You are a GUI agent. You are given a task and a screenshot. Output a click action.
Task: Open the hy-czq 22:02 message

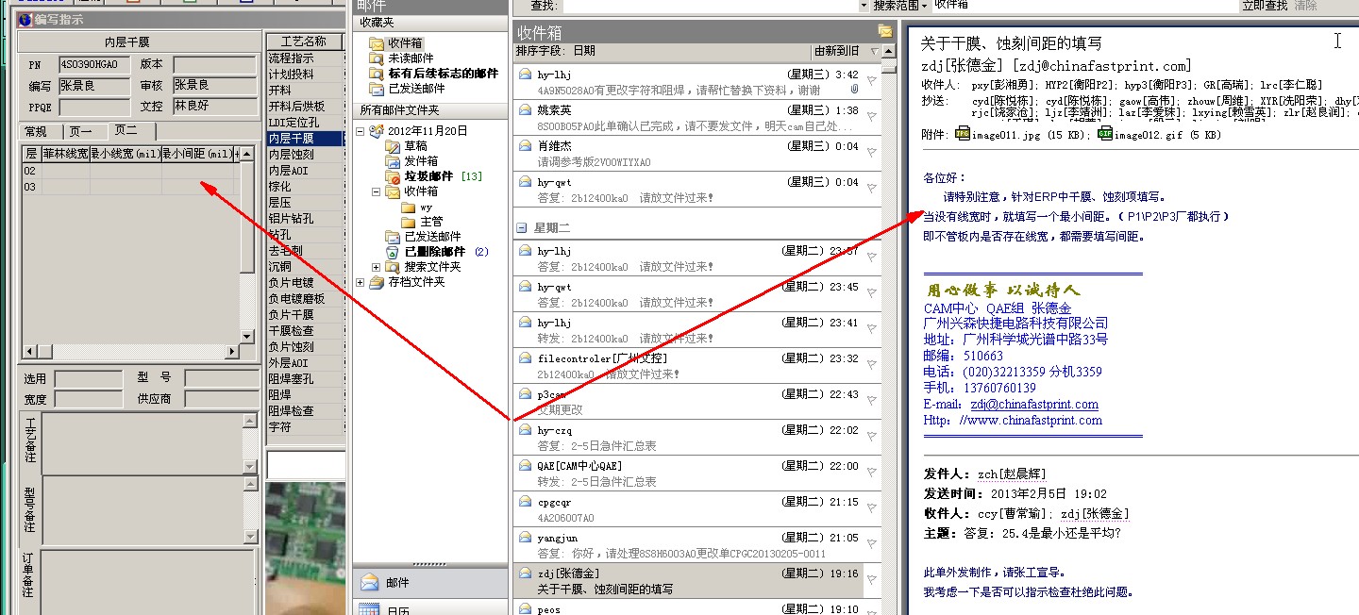click(x=698, y=438)
